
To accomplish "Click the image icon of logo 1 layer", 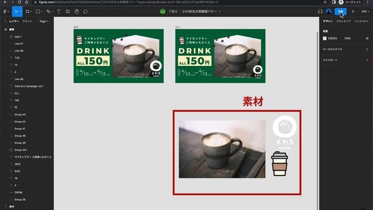I will [x=11, y=37].
